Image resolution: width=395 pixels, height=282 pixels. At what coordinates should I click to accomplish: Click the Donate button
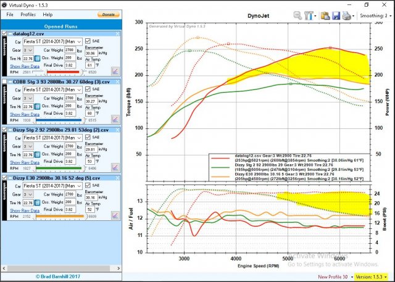coord(109,15)
